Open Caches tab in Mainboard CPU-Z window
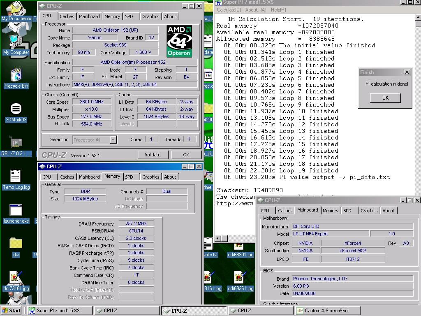 coord(285,211)
